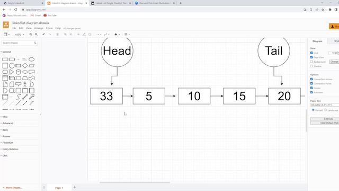Toggle the Guides checkbox
The height and width of the screenshot is (191, 339).
tap(311, 88)
